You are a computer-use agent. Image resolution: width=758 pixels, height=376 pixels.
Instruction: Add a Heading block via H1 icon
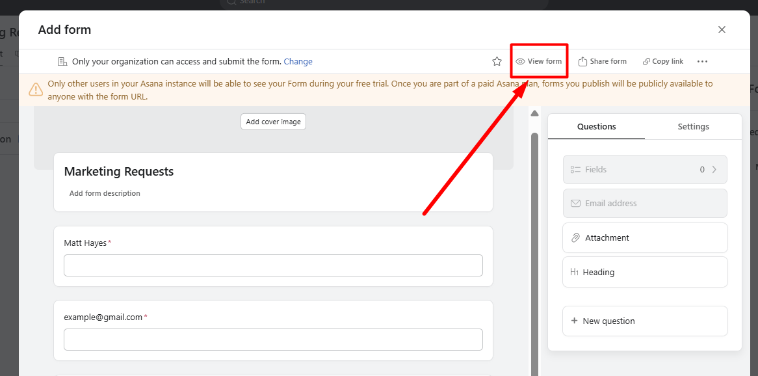[x=575, y=272]
